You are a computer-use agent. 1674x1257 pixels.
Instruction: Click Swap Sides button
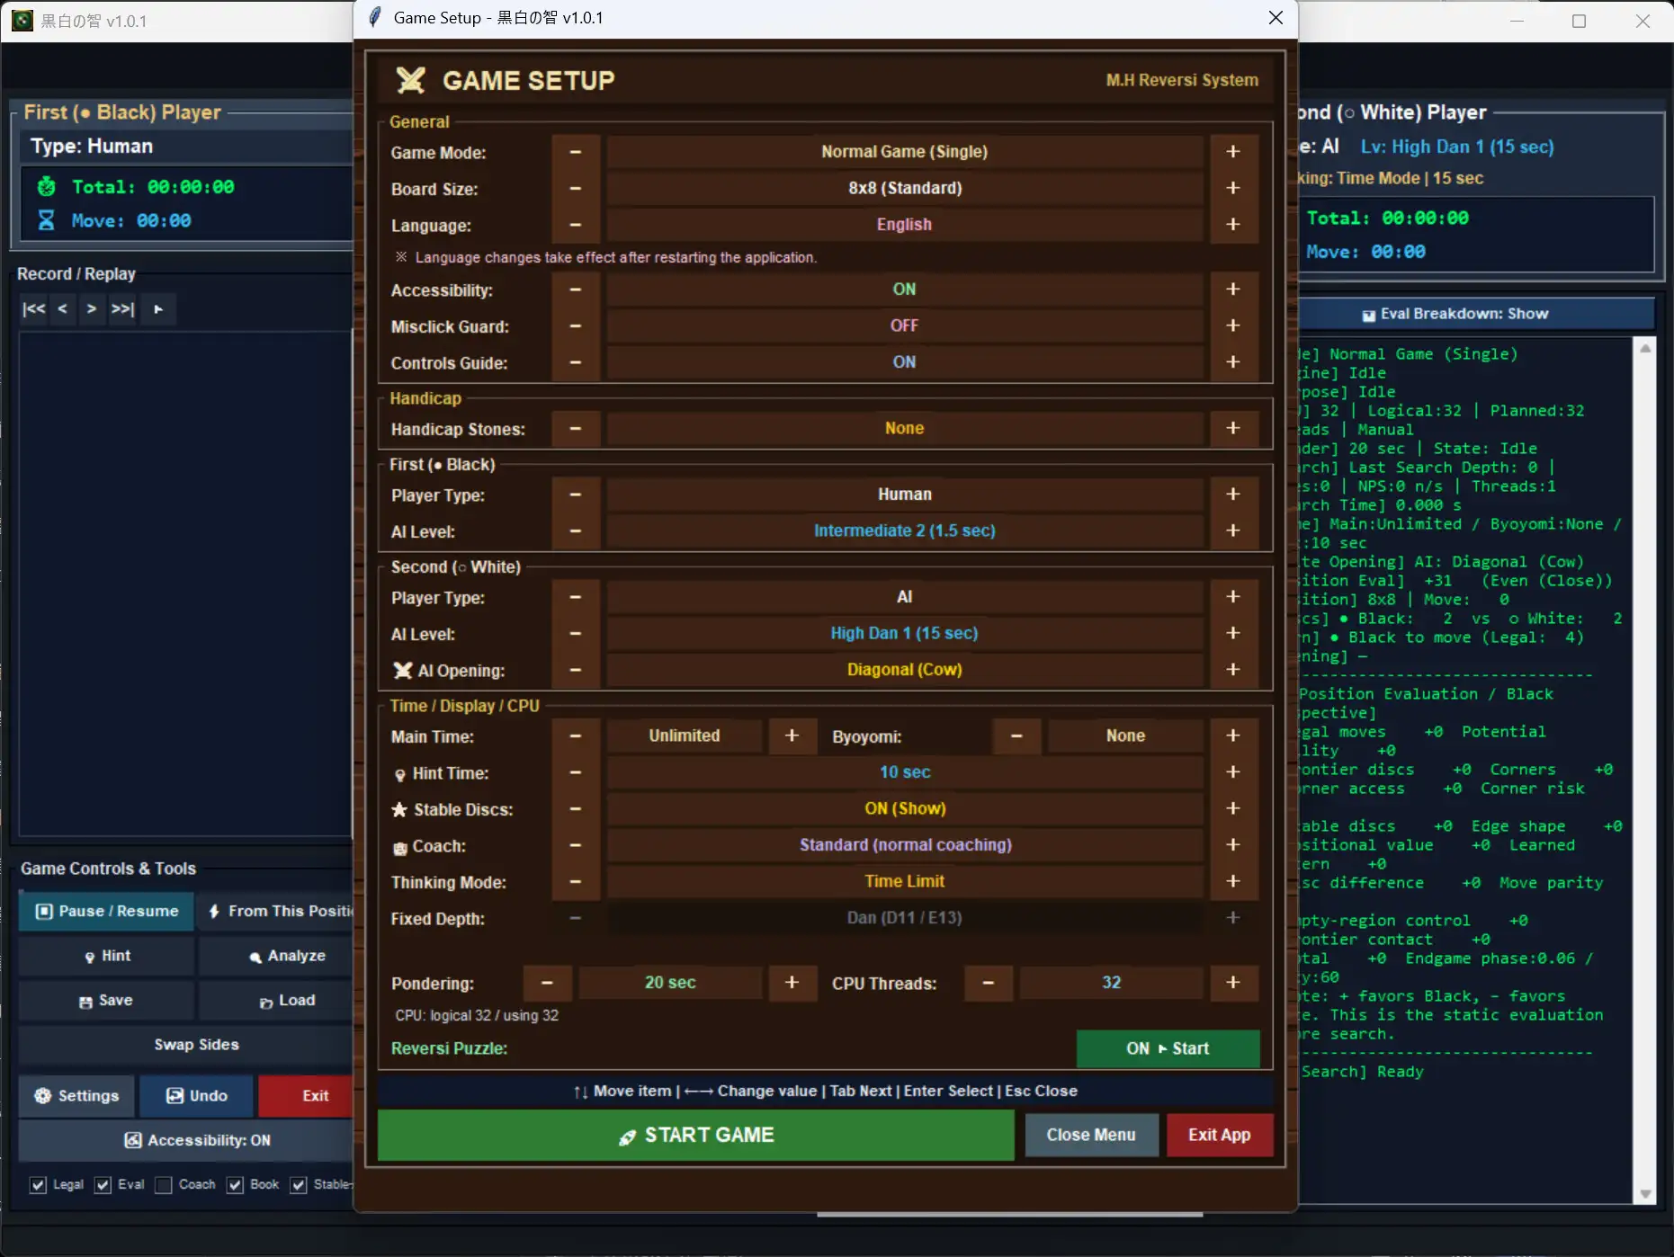click(187, 1045)
